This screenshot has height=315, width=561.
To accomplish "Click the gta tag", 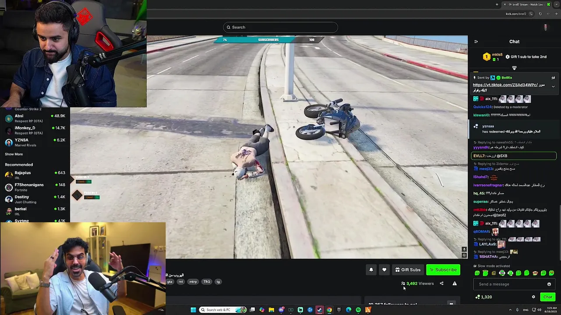I will [170, 282].
